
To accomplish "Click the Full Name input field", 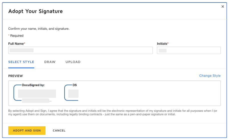I will (x=80, y=50).
